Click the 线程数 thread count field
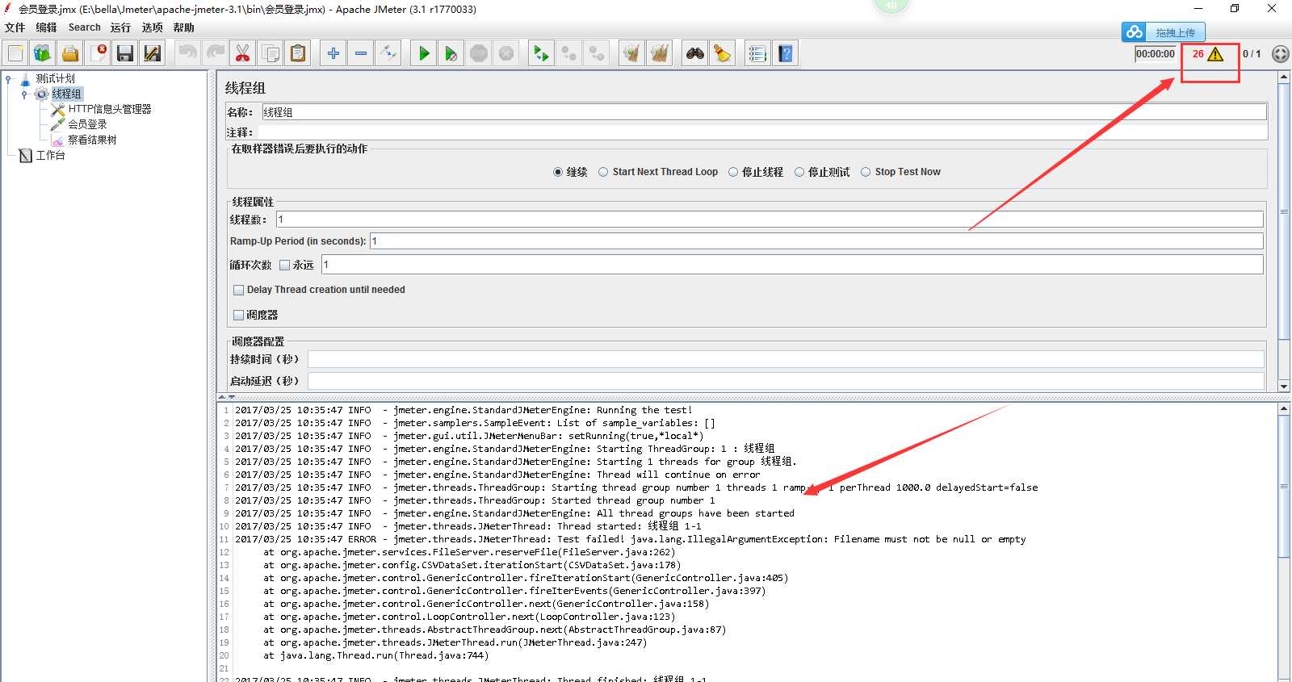Image resolution: width=1292 pixels, height=682 pixels. [x=770, y=220]
